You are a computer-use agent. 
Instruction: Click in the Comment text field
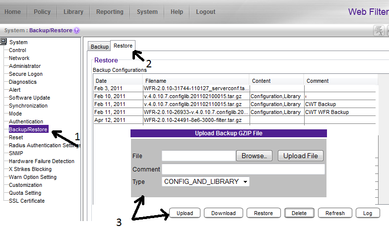[243, 169]
